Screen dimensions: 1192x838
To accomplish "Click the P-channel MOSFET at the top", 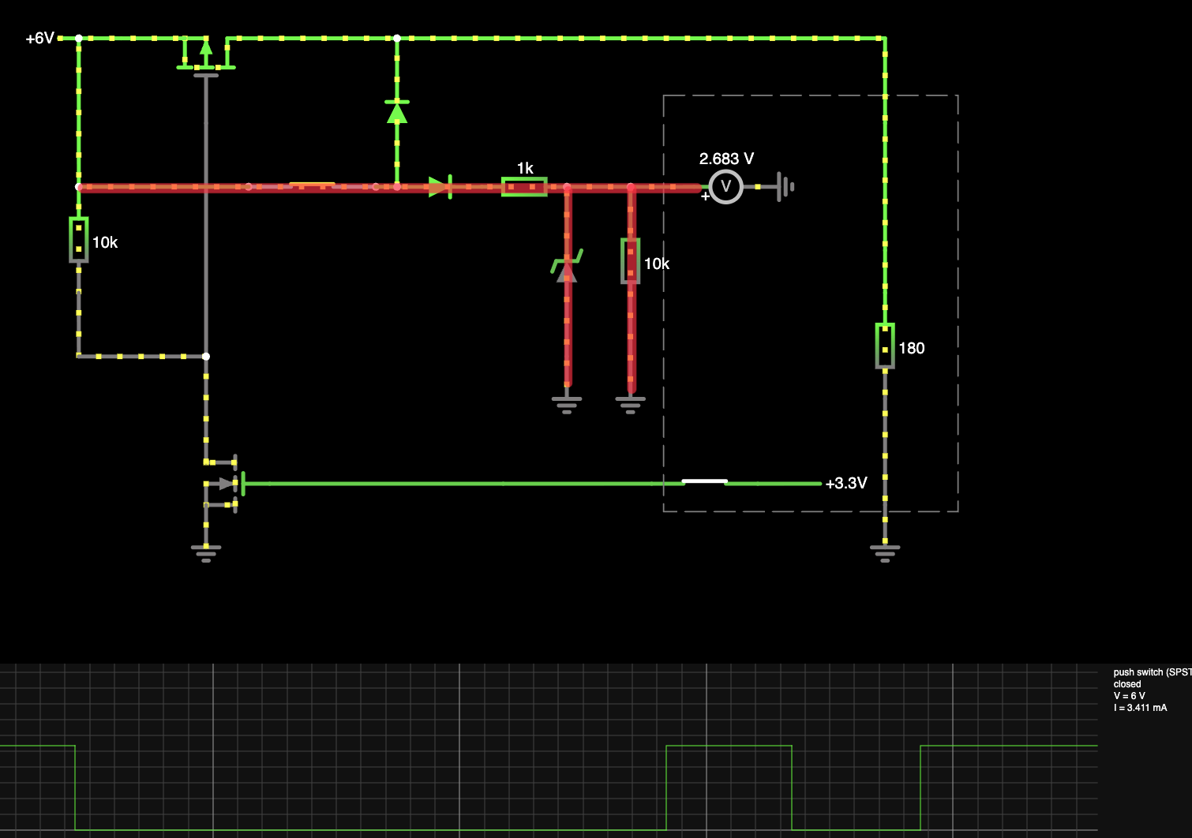I will click(206, 57).
